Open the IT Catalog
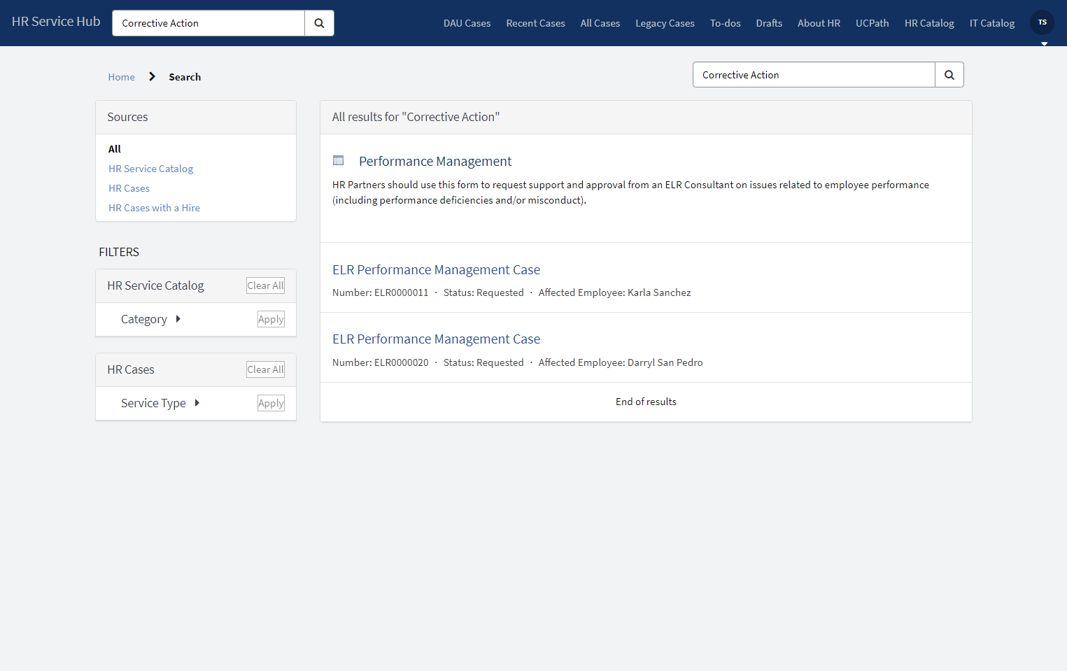 point(992,23)
